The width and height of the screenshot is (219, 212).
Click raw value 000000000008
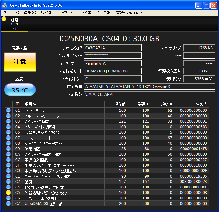tap(194, 192)
